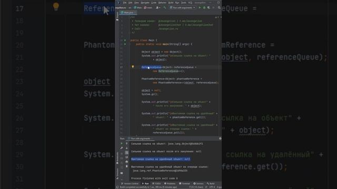The width and height of the screenshot is (337, 189).
Task: Click the wrench icon in Run panel
Action: point(122,148)
